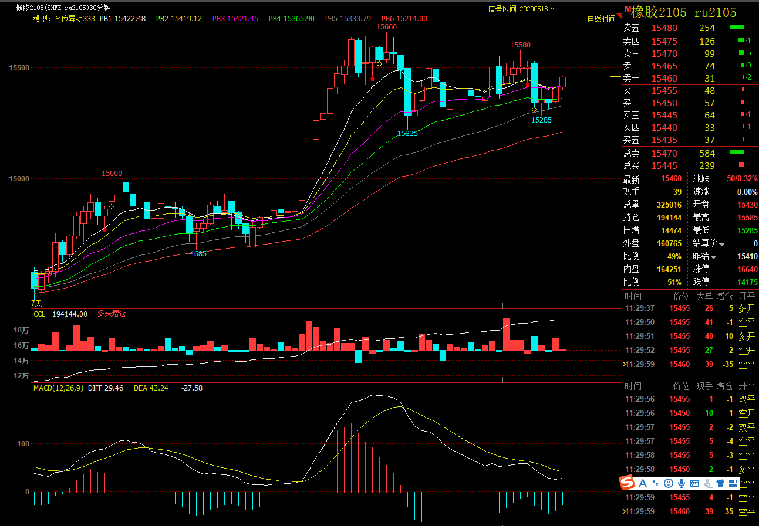Activate microphone voice input
Viewport: 759px width, 526px height.
682,483
